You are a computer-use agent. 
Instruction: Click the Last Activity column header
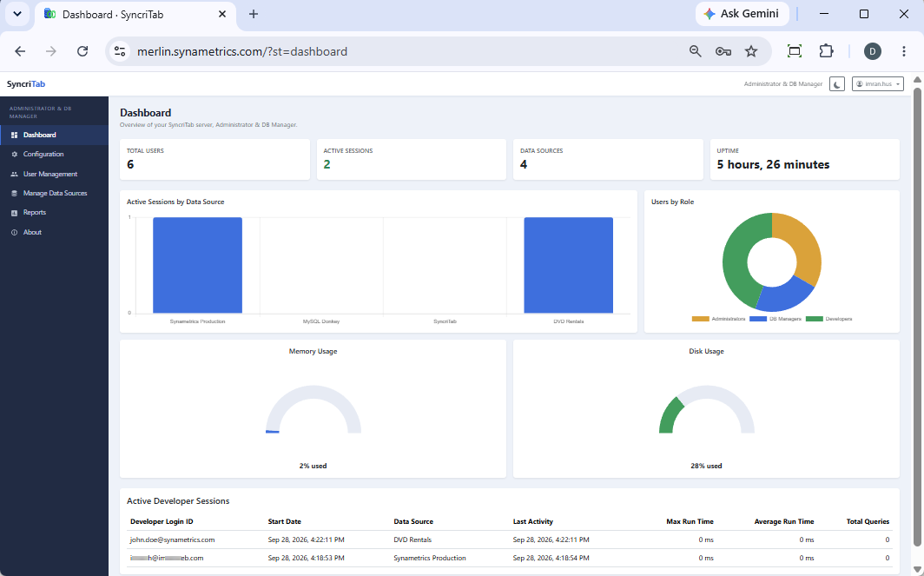(532, 522)
